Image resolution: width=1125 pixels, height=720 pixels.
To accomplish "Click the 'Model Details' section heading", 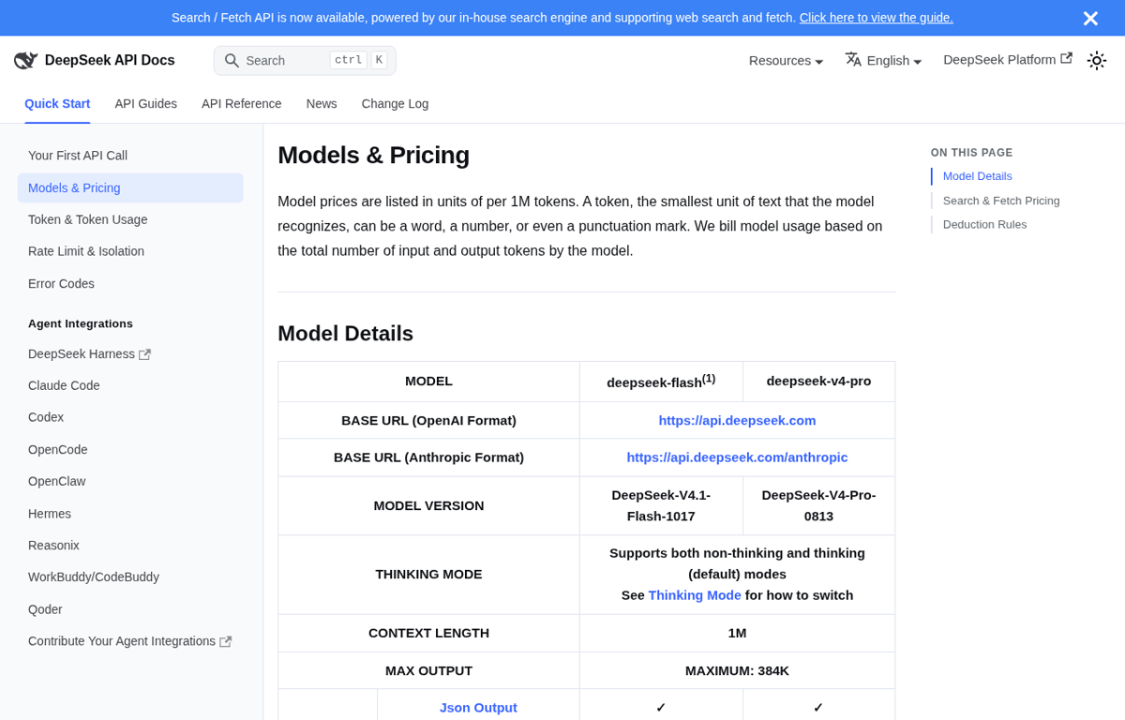I will pyautogui.click(x=345, y=333).
